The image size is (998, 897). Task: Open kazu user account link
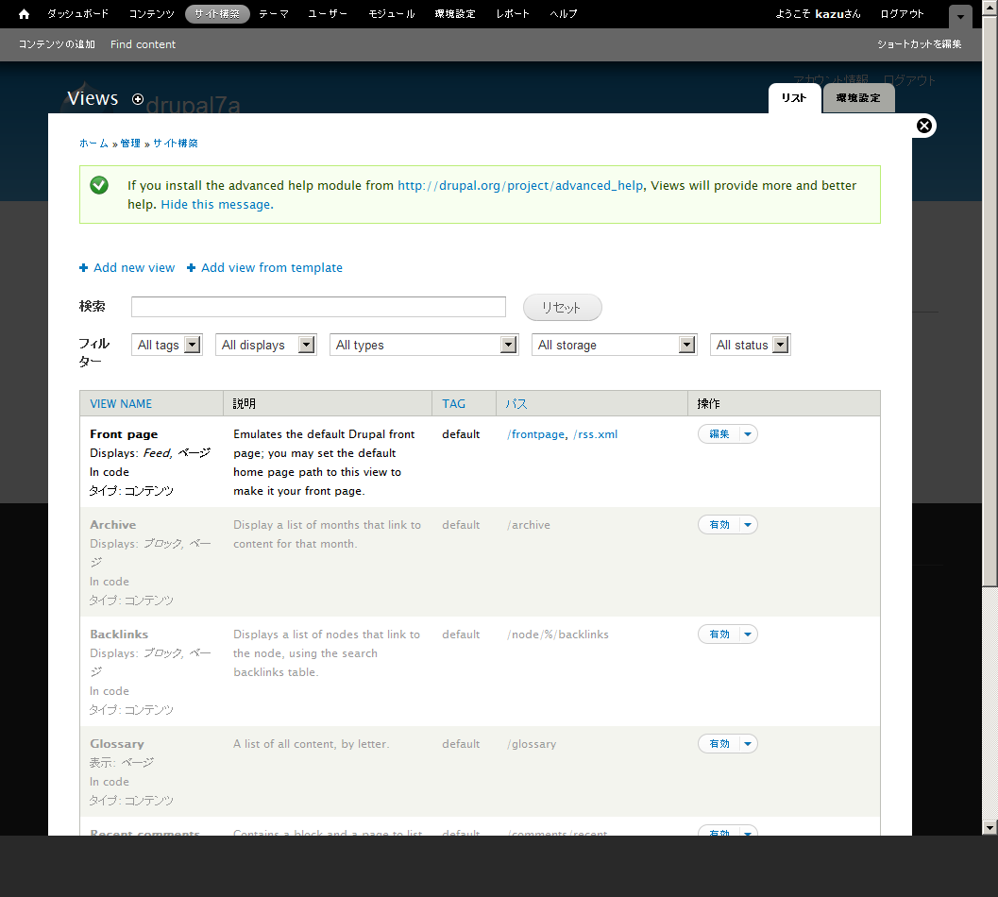pyautogui.click(x=831, y=14)
